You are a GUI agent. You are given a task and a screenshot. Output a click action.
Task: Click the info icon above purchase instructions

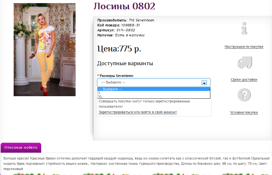(244, 28)
